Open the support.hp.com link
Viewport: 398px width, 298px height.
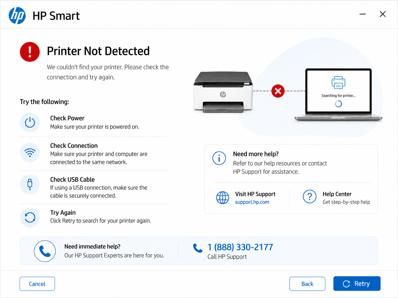tap(252, 202)
